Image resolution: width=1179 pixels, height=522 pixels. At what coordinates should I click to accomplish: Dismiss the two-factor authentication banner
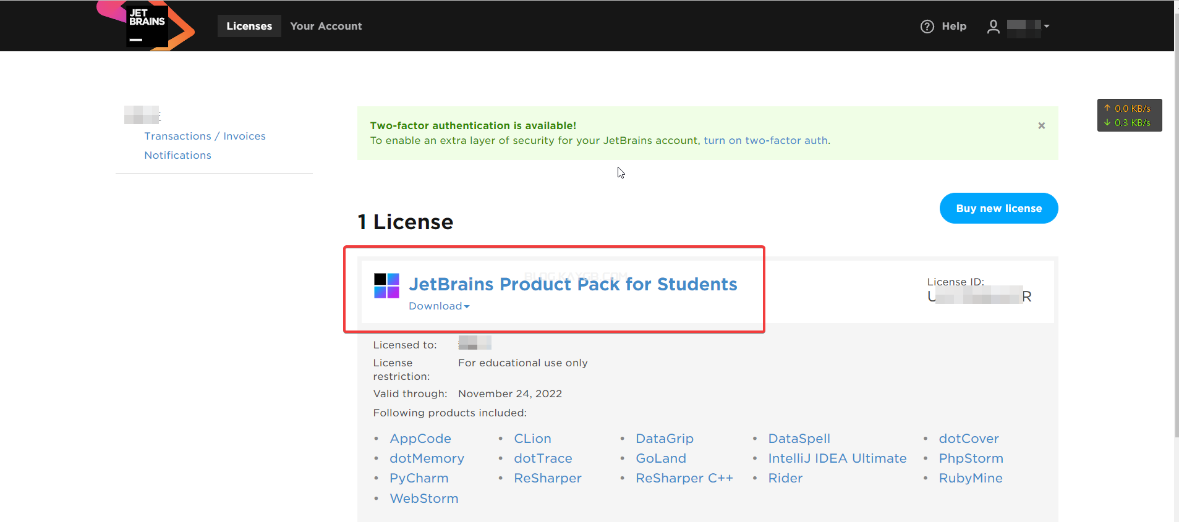[x=1042, y=125]
